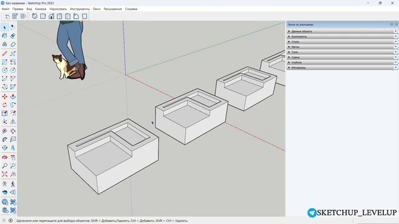Select the Freehand drawing tool
The image size is (399, 224).
tap(12, 54)
